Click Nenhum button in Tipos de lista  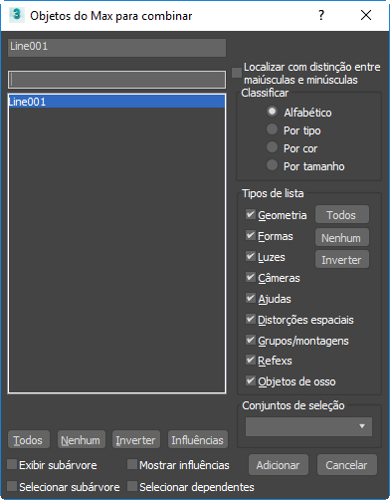[x=341, y=238]
